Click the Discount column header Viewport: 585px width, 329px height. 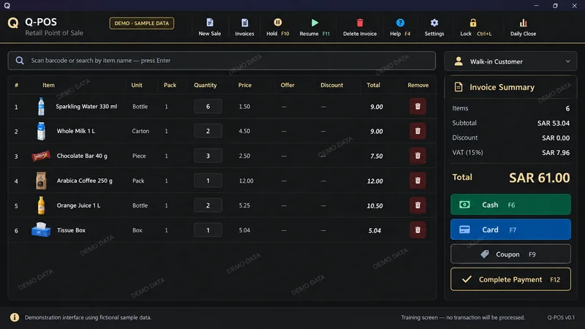point(332,85)
